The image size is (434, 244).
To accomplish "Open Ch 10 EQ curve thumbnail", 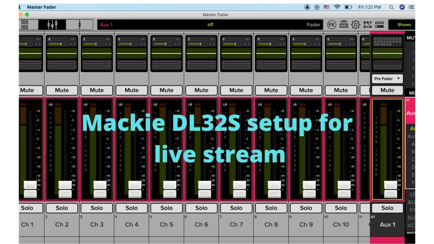I will coord(341,54).
